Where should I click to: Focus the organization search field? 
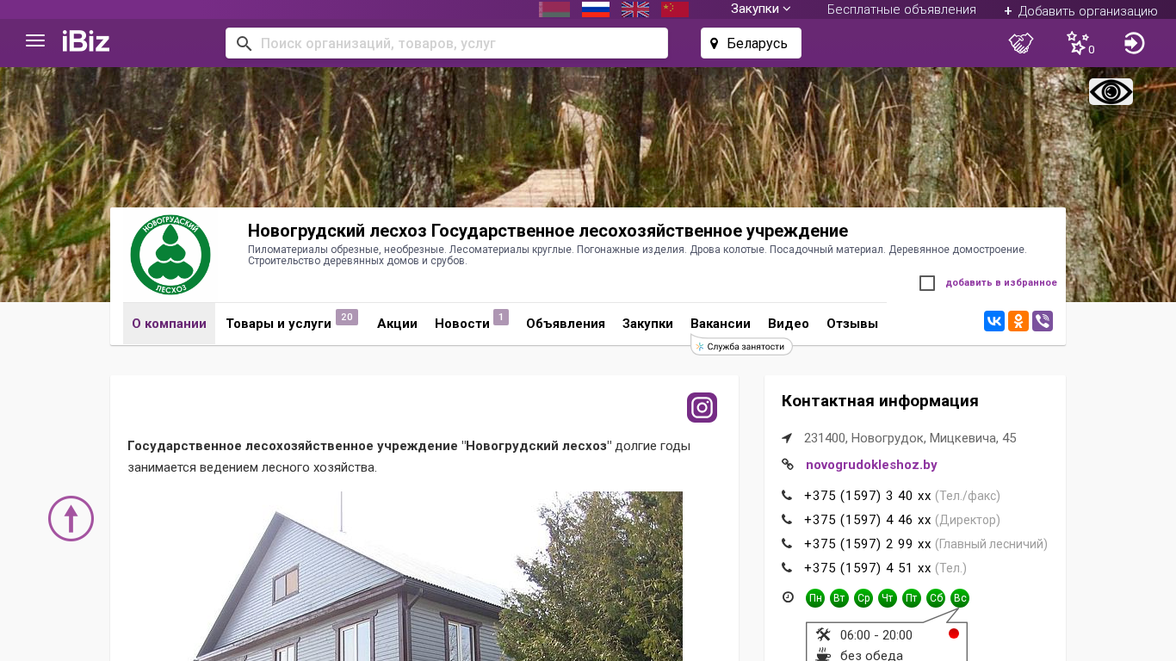(447, 43)
